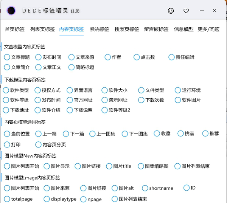Image resolution: width=227 pixels, height=211 pixels.
Task: Switch to 留言板标签 tab
Action: click(156, 29)
